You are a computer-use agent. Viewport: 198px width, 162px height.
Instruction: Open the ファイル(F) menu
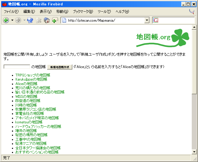(11, 12)
